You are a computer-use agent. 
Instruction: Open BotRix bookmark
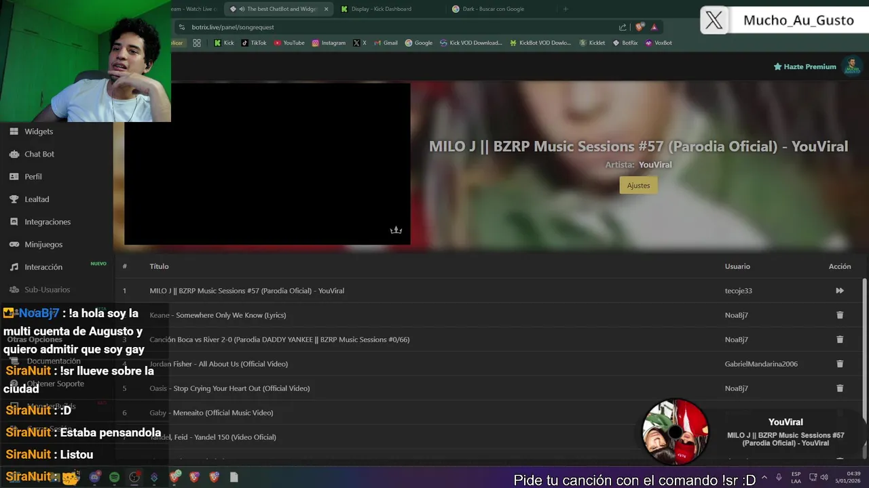click(625, 43)
